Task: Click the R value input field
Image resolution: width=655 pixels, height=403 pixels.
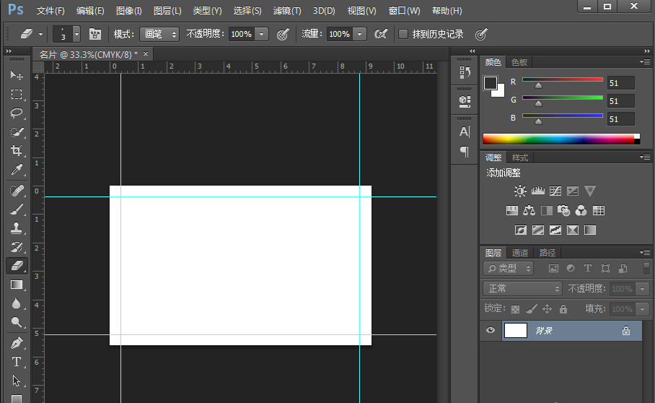Action: pyautogui.click(x=620, y=82)
